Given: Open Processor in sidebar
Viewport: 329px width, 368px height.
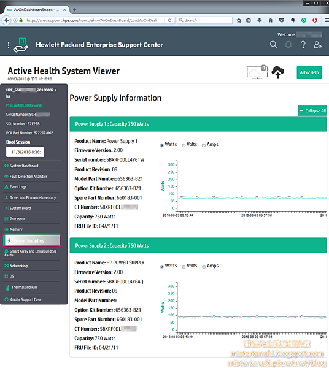Looking at the screenshot, I should click(17, 219).
